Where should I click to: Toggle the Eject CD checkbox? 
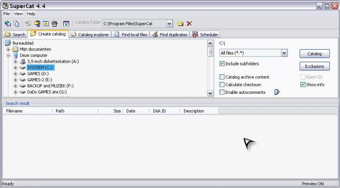click(303, 77)
